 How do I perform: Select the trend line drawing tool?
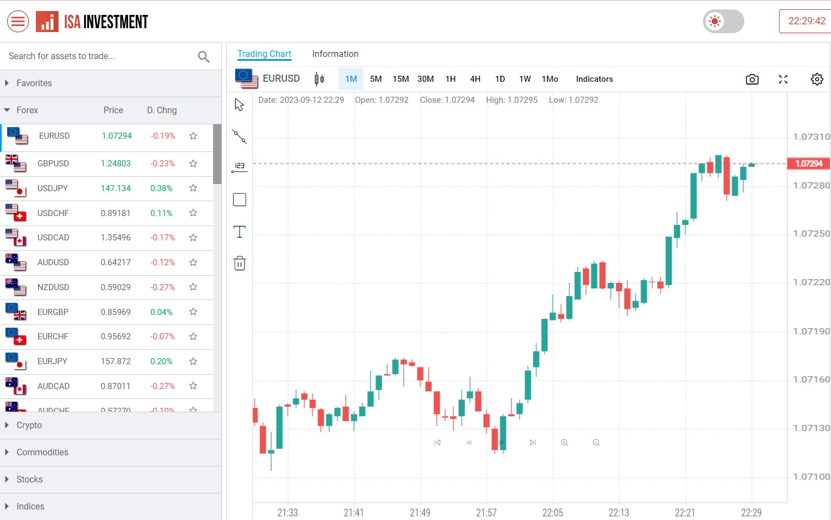(x=240, y=136)
